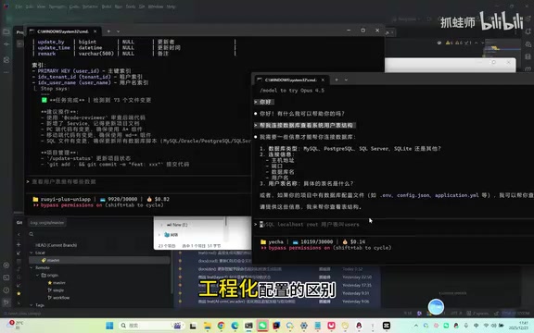Open the weather widget on the taskbar
534x333 pixels.
click(x=16, y=325)
